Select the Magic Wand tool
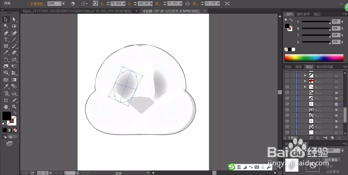 pos(6,26)
